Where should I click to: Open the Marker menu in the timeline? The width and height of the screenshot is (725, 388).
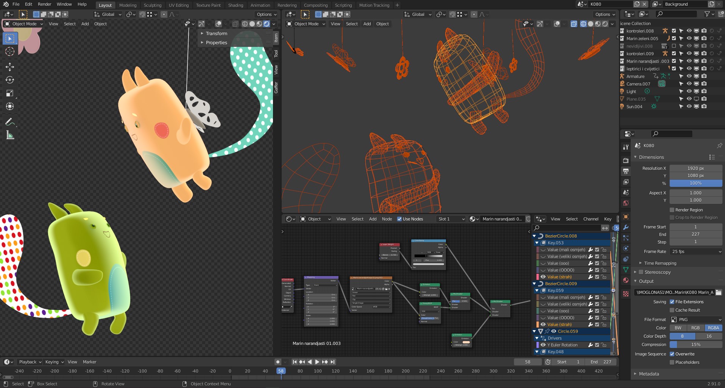[x=89, y=362]
